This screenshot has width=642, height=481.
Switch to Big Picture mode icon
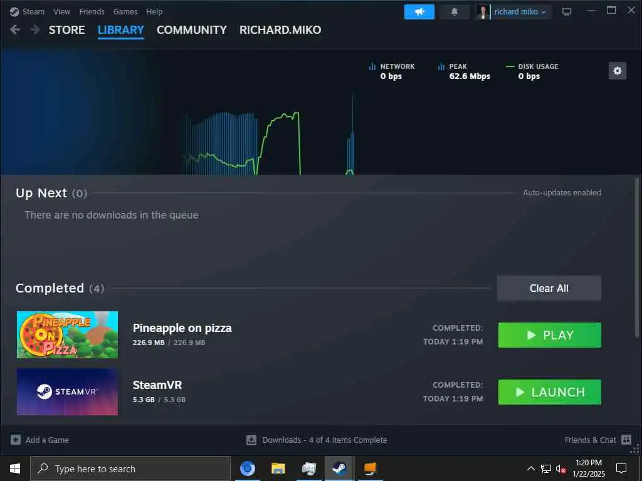click(567, 12)
